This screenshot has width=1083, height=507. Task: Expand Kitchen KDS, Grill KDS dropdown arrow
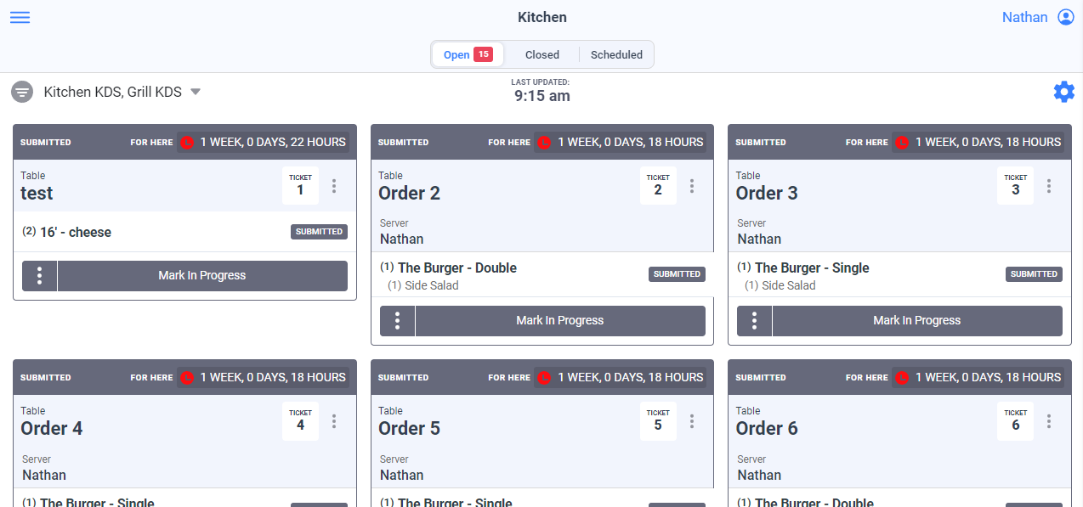(196, 92)
